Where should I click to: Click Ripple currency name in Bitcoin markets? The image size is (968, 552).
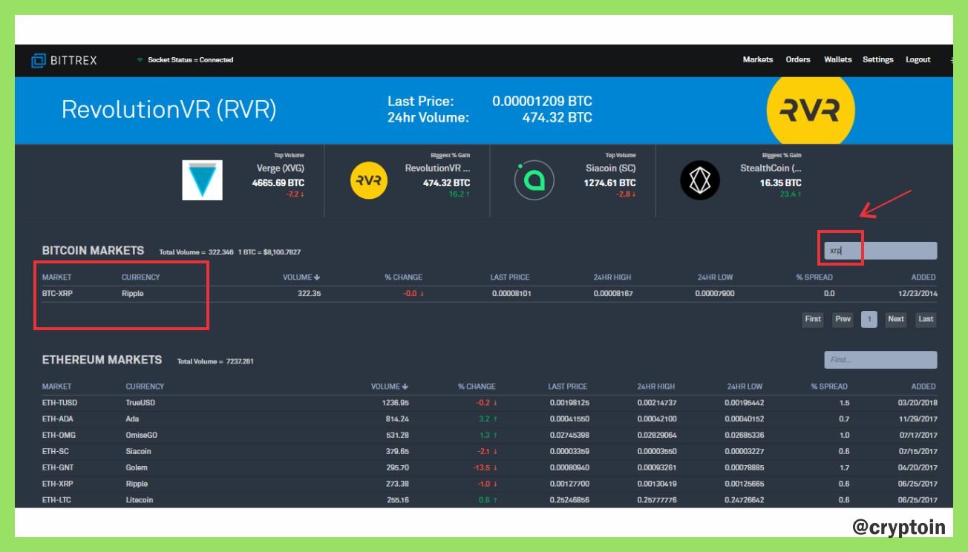click(x=133, y=294)
